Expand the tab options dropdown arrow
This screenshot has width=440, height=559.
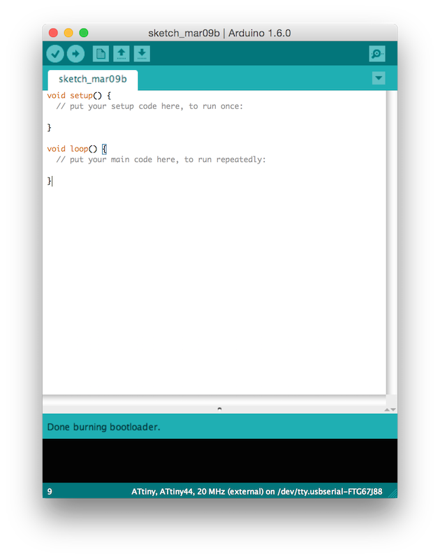click(379, 78)
